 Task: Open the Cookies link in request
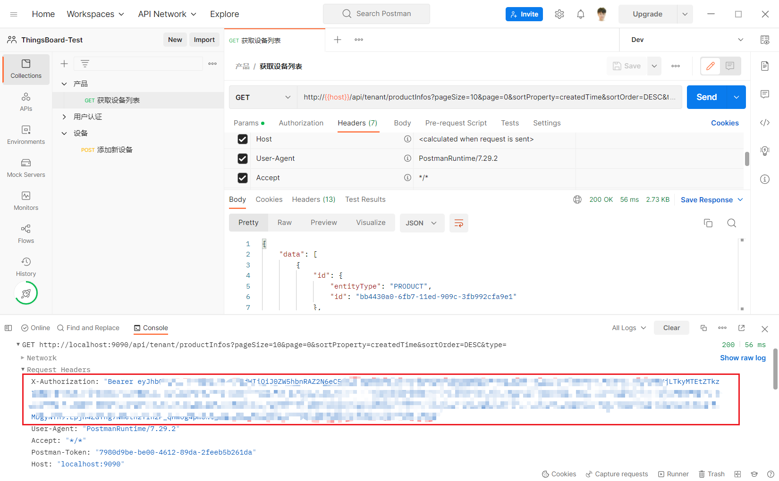tap(725, 123)
